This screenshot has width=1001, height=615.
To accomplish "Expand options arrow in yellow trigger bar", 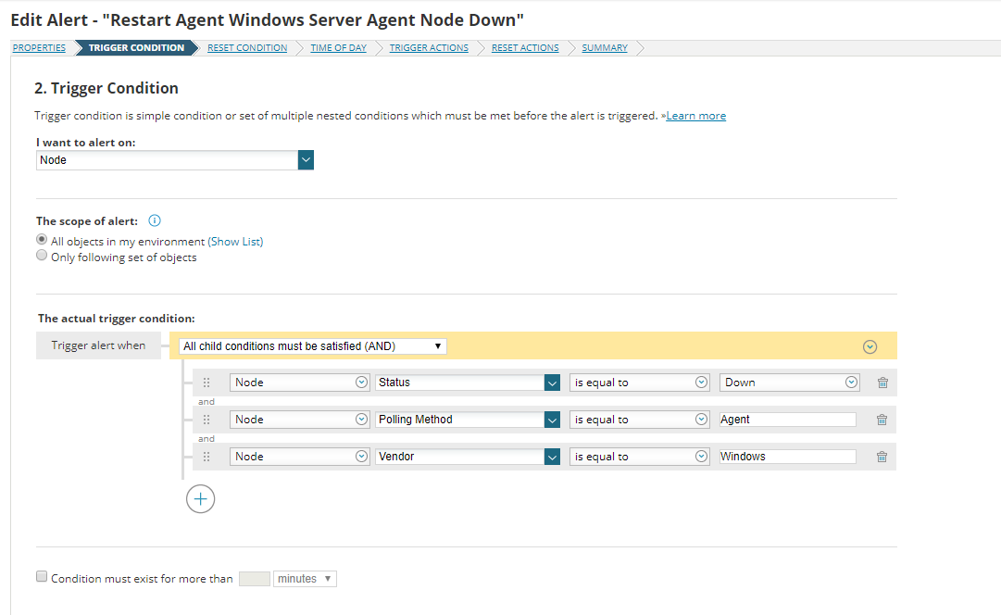I will click(870, 346).
